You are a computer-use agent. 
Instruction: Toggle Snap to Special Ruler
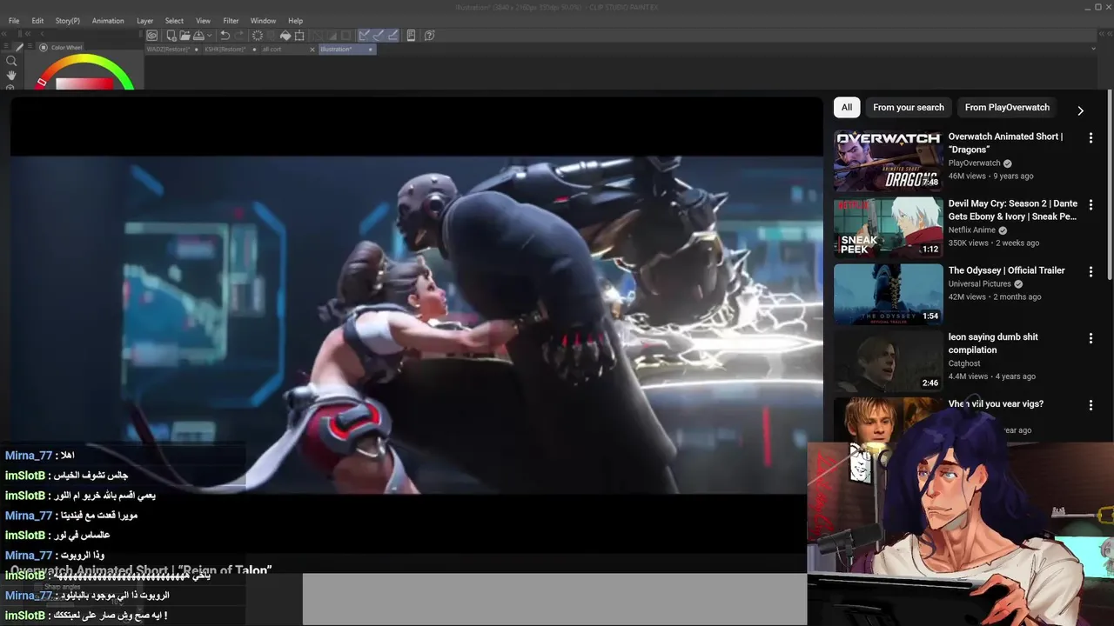(x=378, y=36)
